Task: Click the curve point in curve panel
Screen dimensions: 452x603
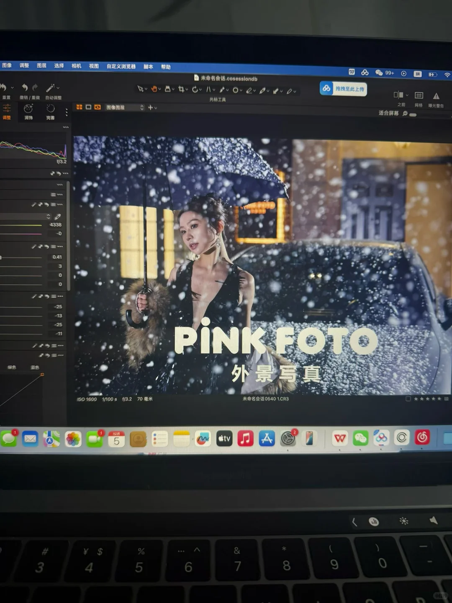Action: (42, 374)
